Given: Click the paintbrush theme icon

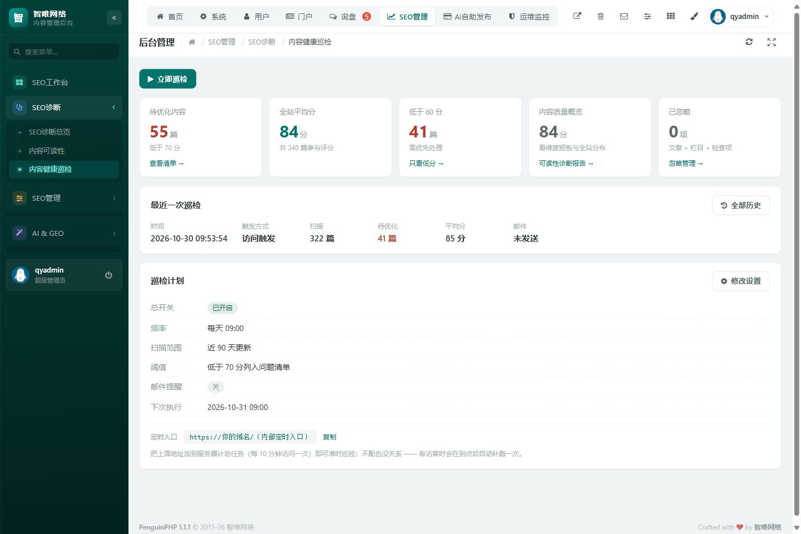Looking at the screenshot, I should (x=694, y=16).
